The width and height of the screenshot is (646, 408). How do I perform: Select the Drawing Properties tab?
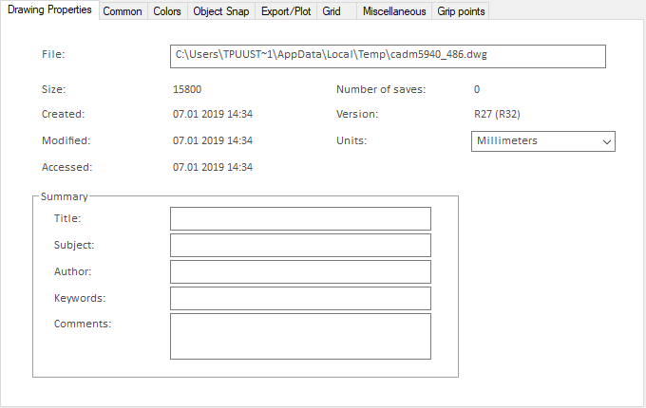(x=49, y=10)
